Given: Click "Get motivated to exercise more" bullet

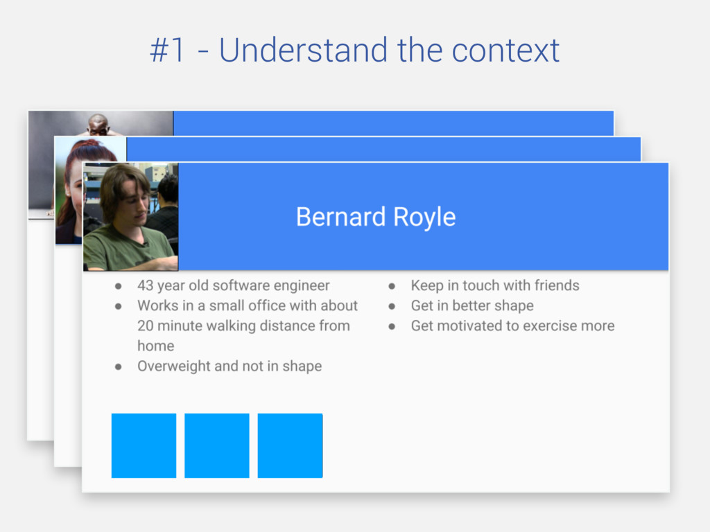Looking at the screenshot, I should [512, 326].
